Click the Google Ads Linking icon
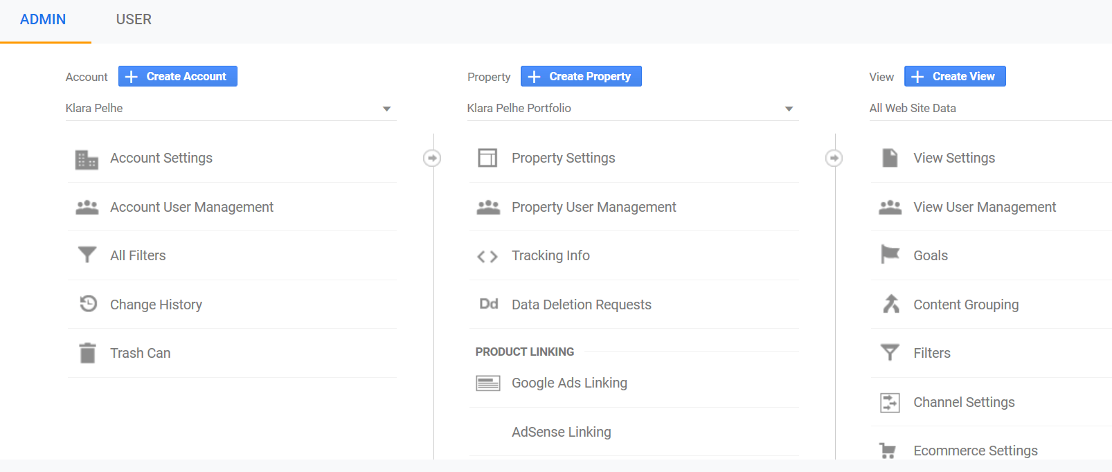1112x472 pixels. point(488,383)
